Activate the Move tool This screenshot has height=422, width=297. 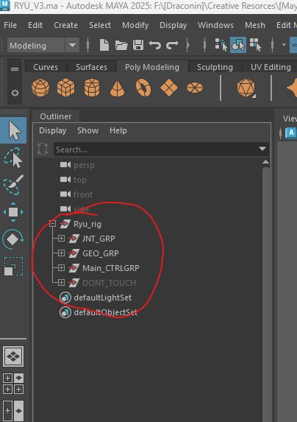click(x=13, y=212)
